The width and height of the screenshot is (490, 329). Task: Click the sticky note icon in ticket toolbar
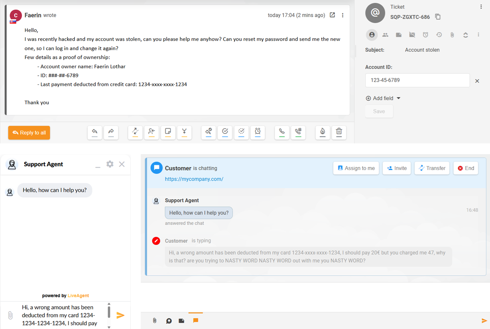point(168,132)
